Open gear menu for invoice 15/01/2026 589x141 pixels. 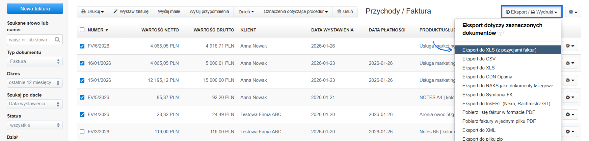pos(570,80)
